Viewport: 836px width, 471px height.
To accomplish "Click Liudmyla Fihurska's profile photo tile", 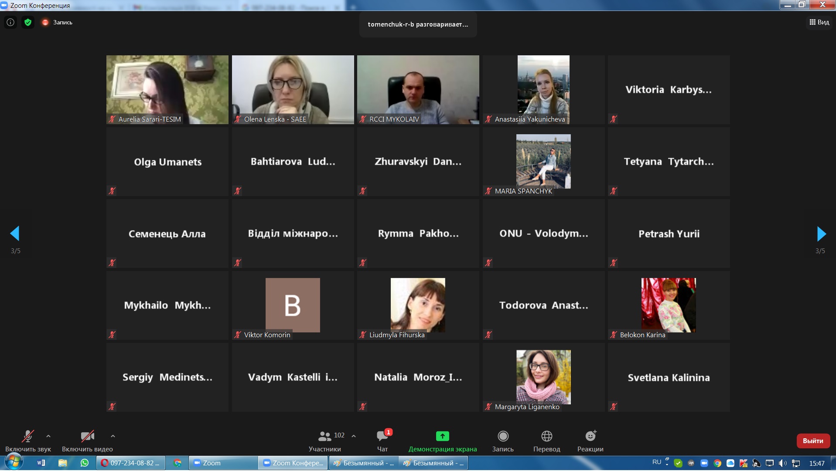I will (418, 305).
